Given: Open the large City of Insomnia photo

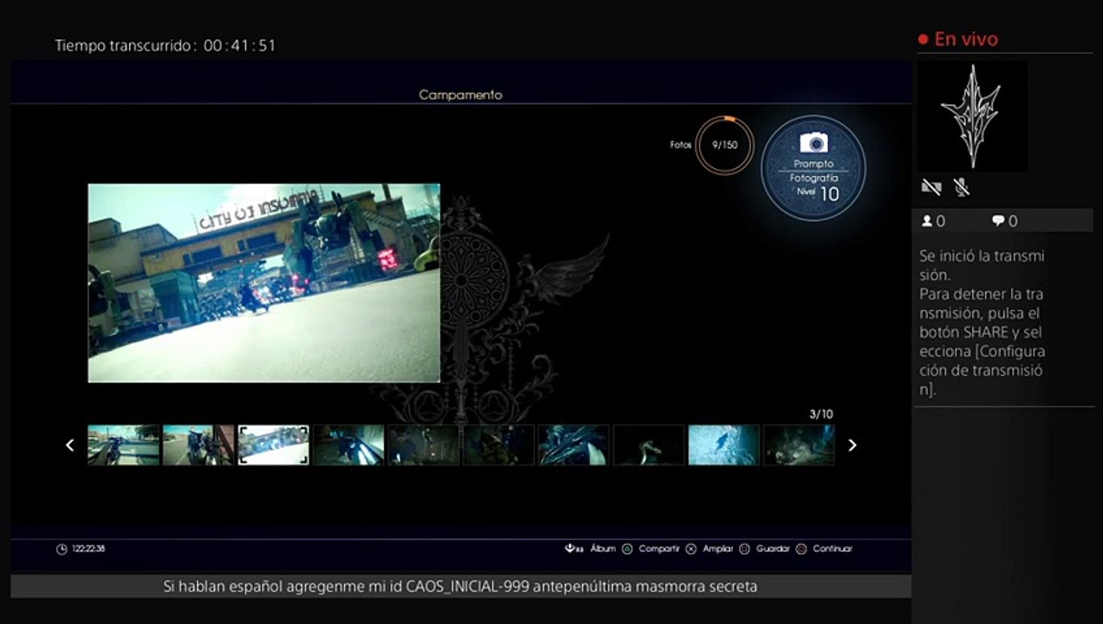Looking at the screenshot, I should [x=264, y=283].
